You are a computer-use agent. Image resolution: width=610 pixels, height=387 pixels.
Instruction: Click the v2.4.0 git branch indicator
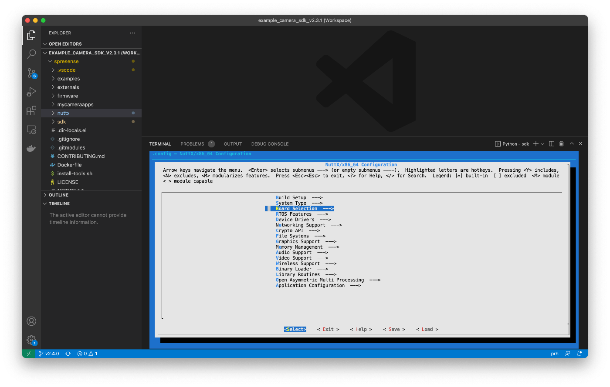click(49, 354)
